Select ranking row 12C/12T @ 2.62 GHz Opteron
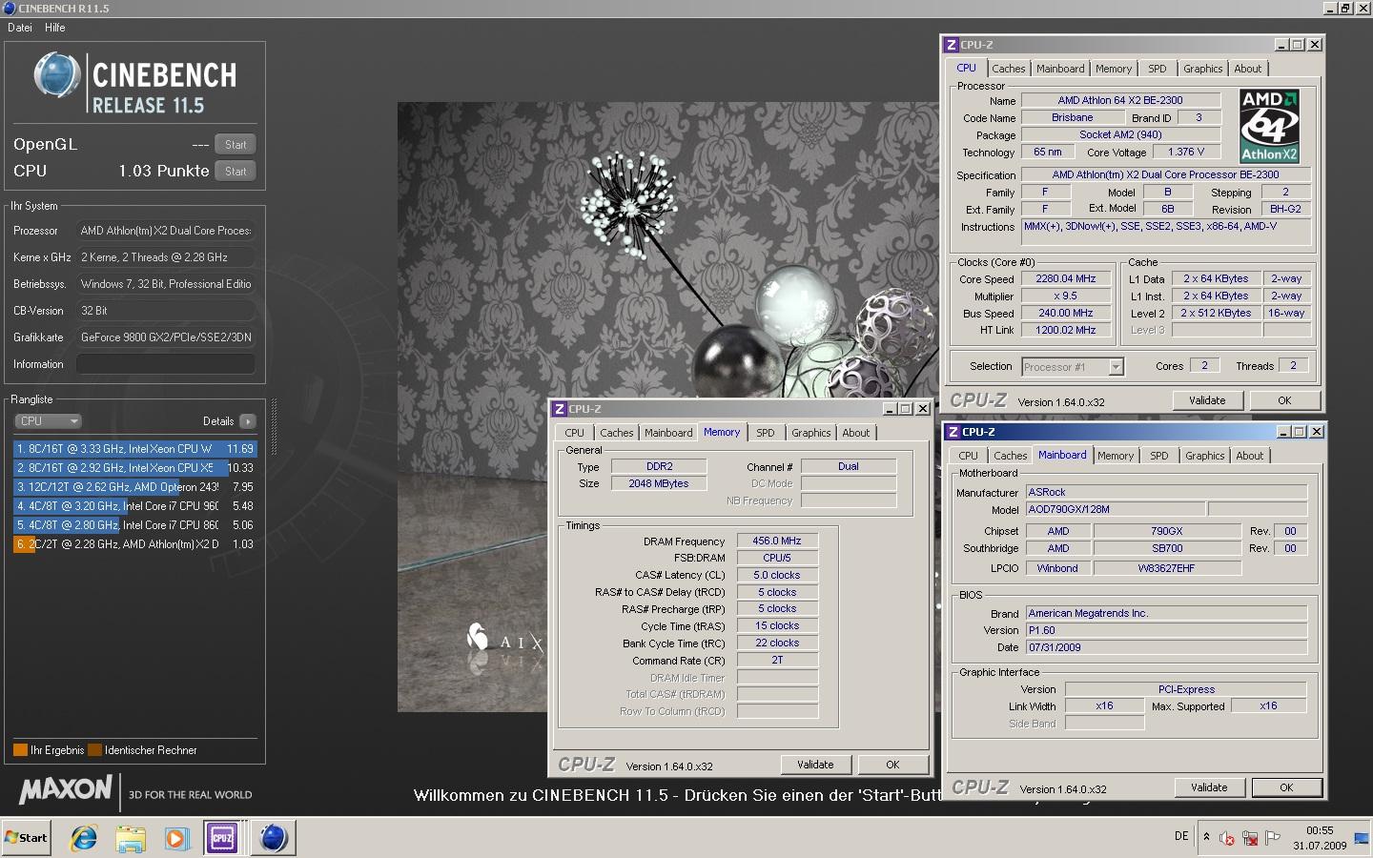Screen dimensions: 1373x858 [x=135, y=486]
